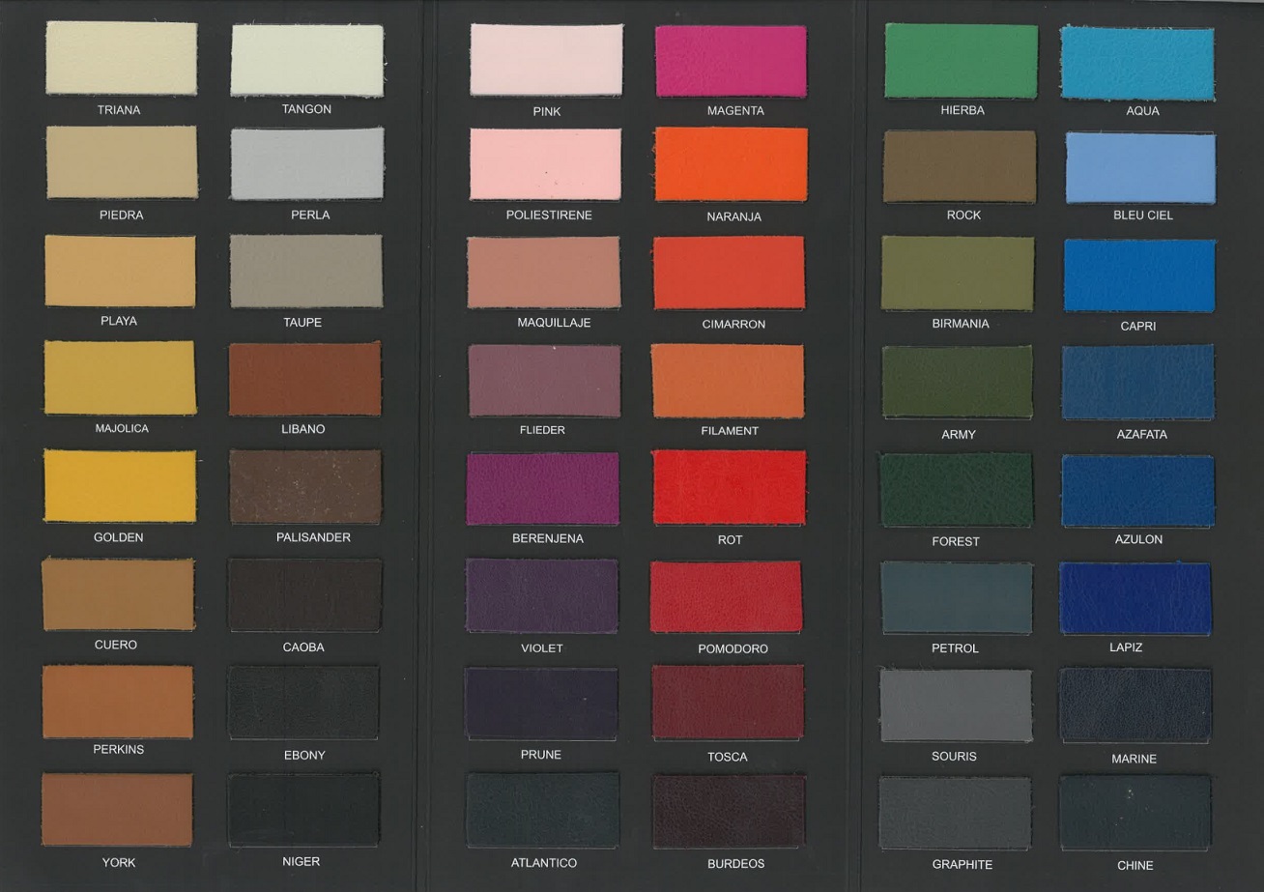
Task: Select the ATLANTICO dark swatch
Action: click(x=542, y=810)
